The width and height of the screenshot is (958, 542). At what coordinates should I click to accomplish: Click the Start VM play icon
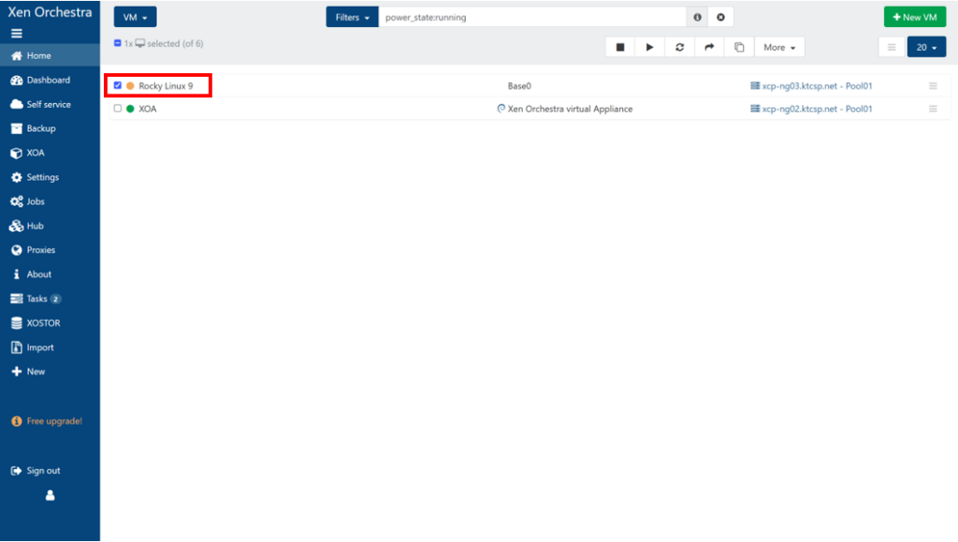click(x=649, y=48)
